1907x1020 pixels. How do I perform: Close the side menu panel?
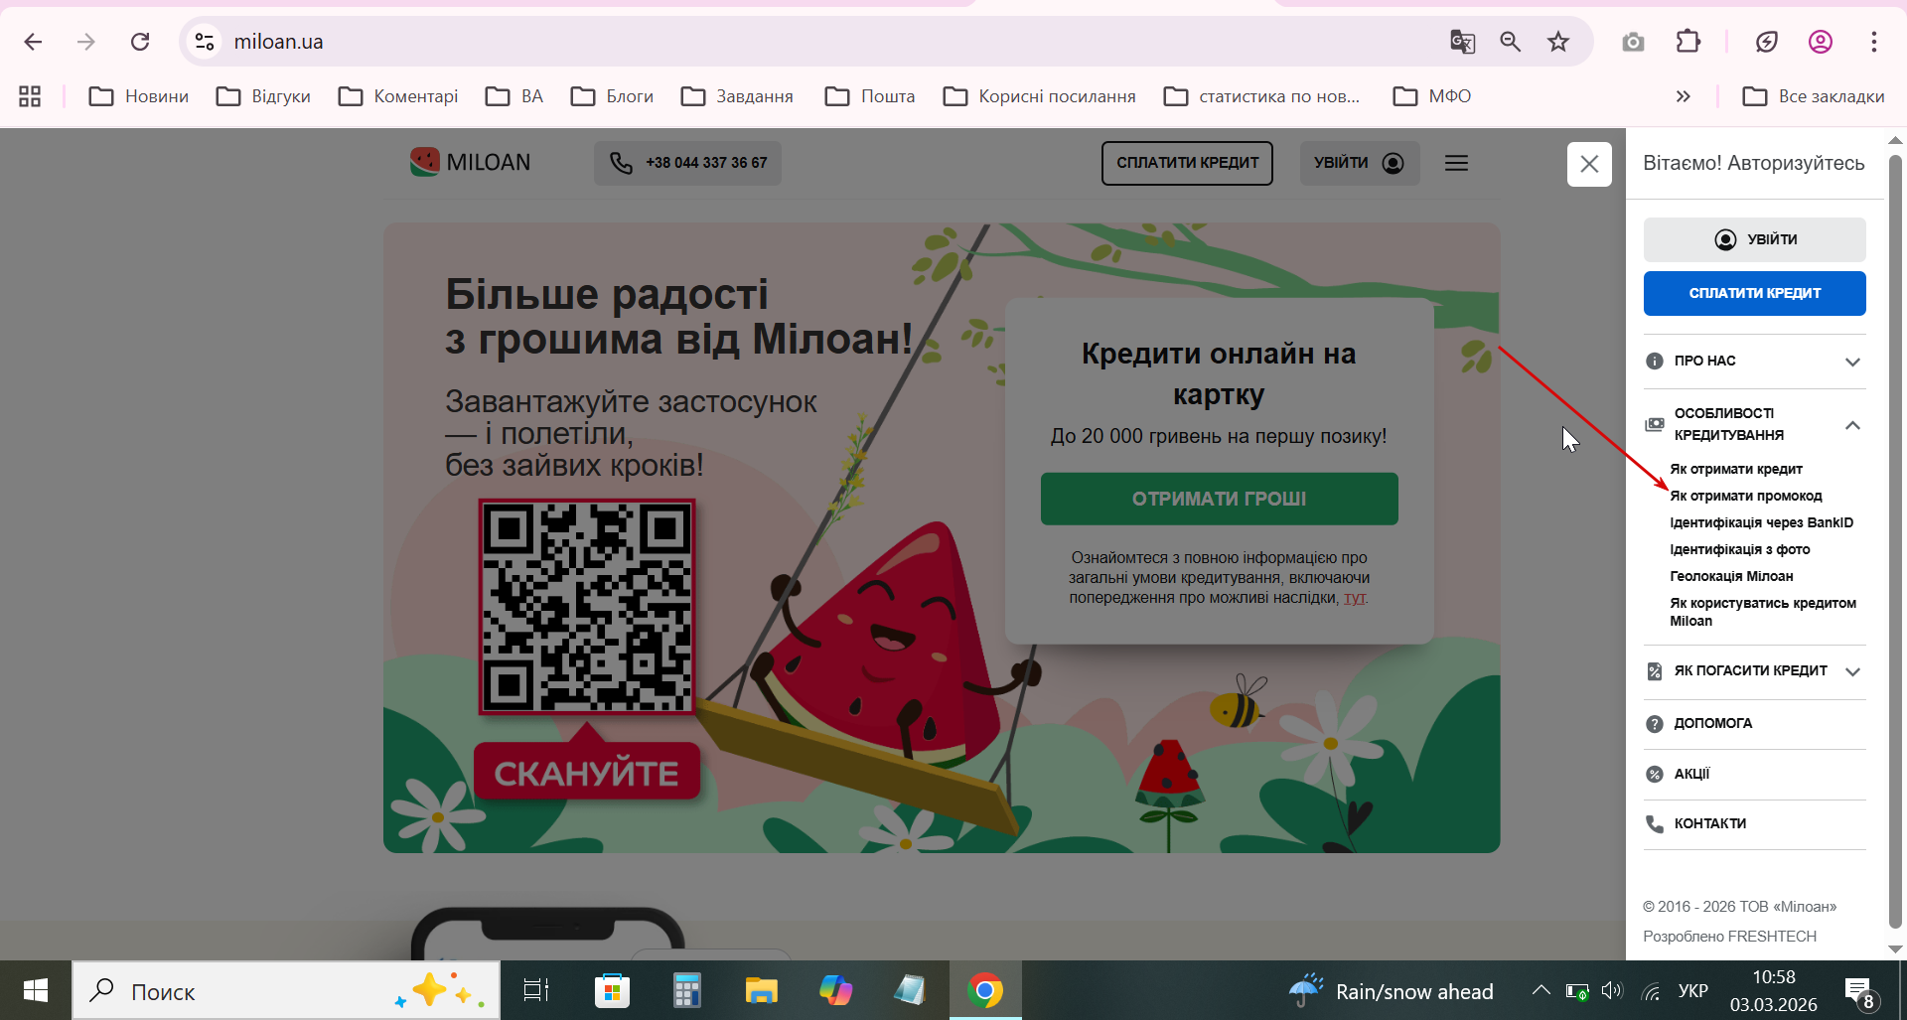pos(1589,164)
